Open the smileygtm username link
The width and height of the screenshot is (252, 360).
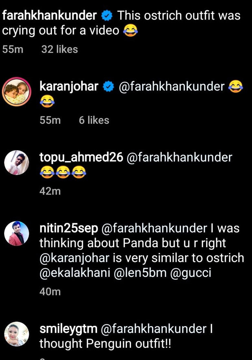pyautogui.click(x=67, y=330)
